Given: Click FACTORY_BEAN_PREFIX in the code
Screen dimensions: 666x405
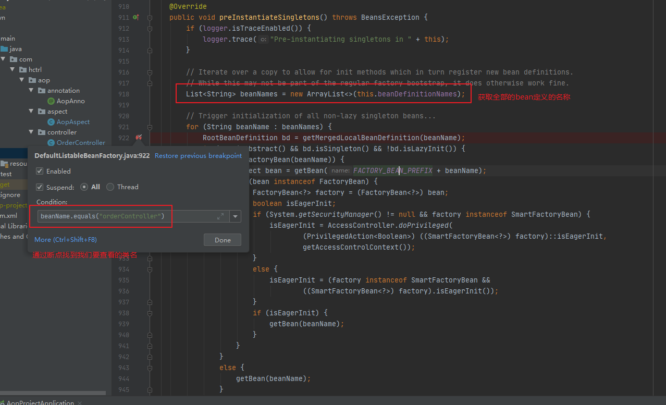Looking at the screenshot, I should point(392,170).
